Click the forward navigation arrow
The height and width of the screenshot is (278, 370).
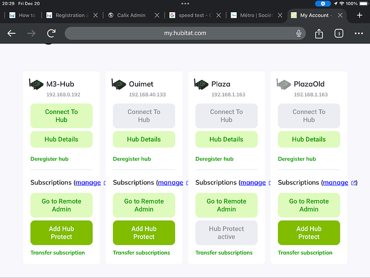pos(31,33)
